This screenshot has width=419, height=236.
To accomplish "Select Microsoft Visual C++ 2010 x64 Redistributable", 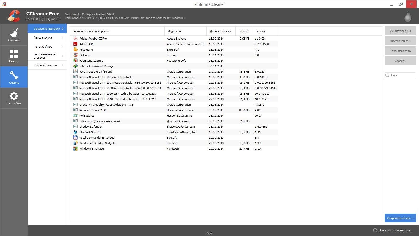I will click(x=174, y=93).
